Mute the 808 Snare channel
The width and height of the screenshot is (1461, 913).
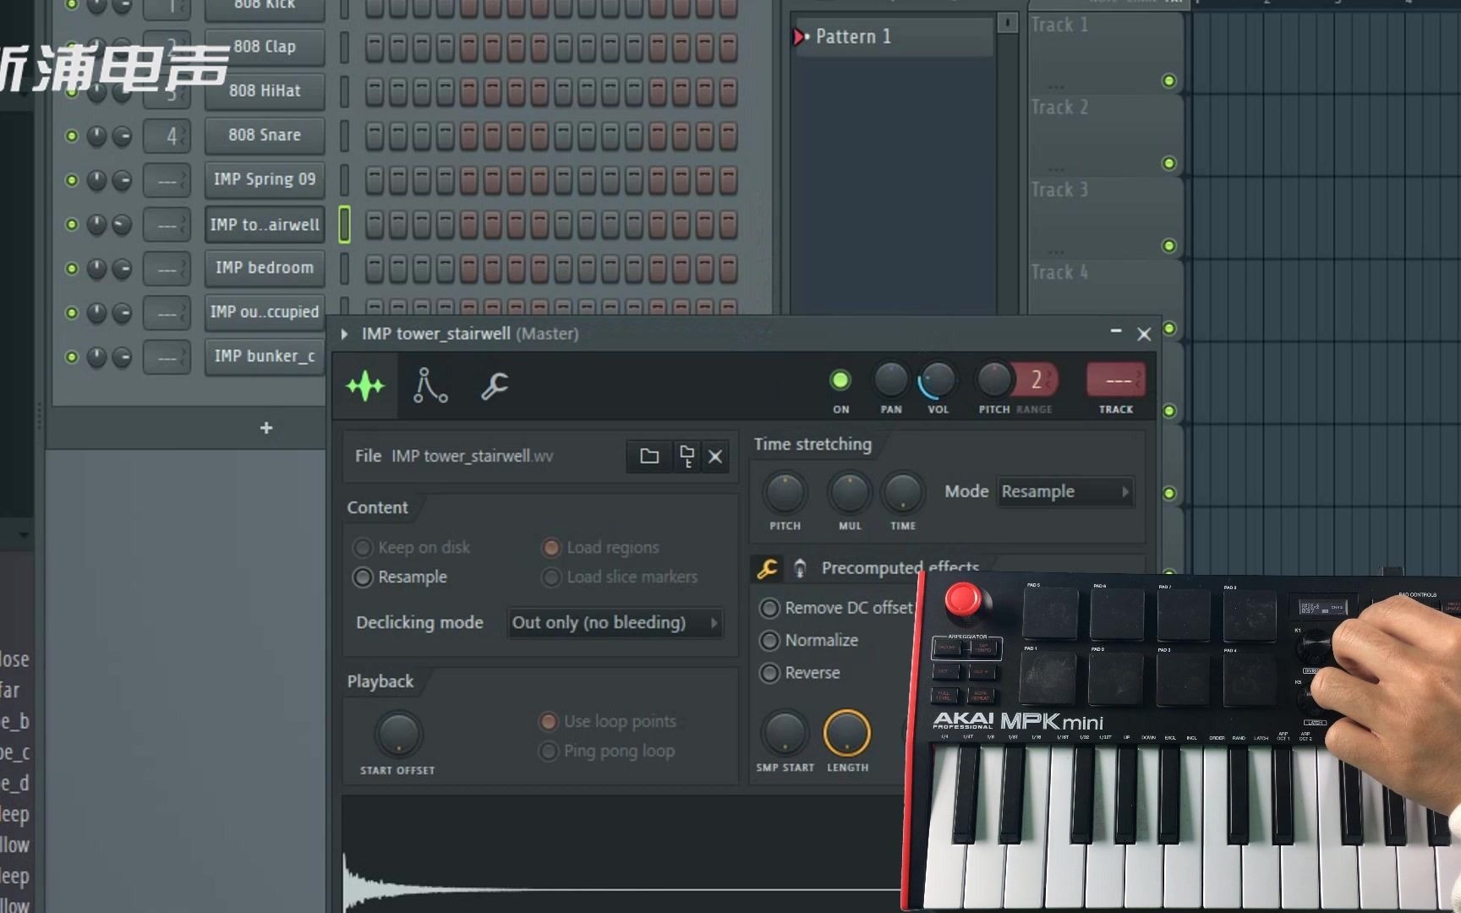click(72, 136)
